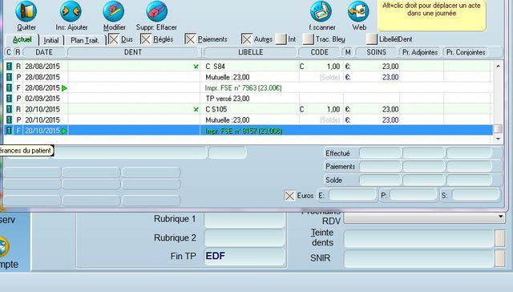
Task: Click the DATE column header
Action: (x=45, y=52)
